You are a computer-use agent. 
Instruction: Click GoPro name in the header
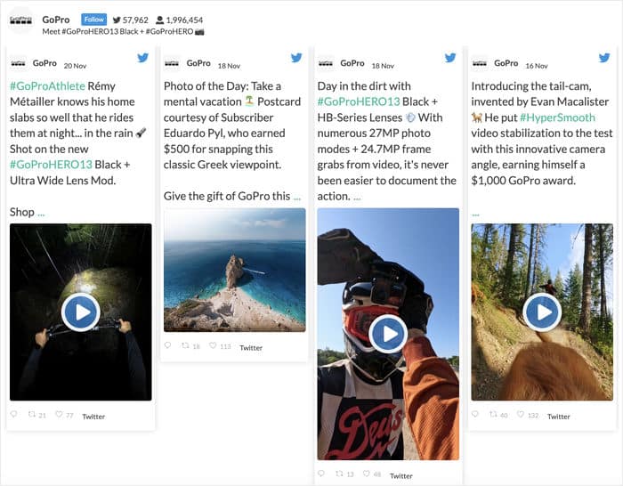coord(55,20)
